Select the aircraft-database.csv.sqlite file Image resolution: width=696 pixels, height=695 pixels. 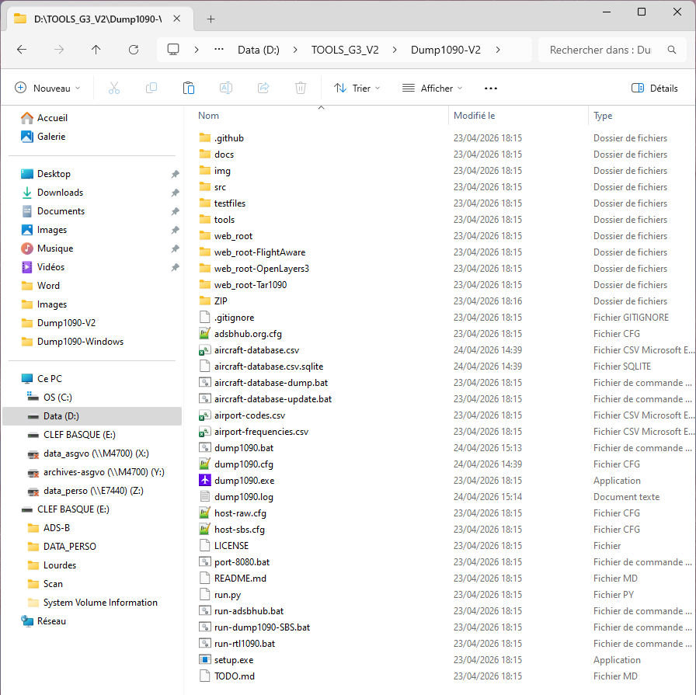point(269,367)
